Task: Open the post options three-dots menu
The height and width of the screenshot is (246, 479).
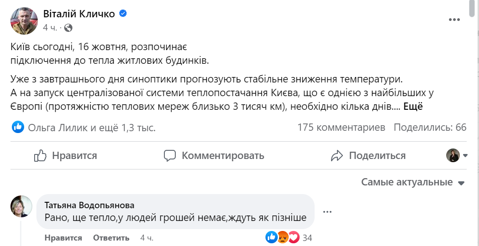Action: (x=454, y=20)
